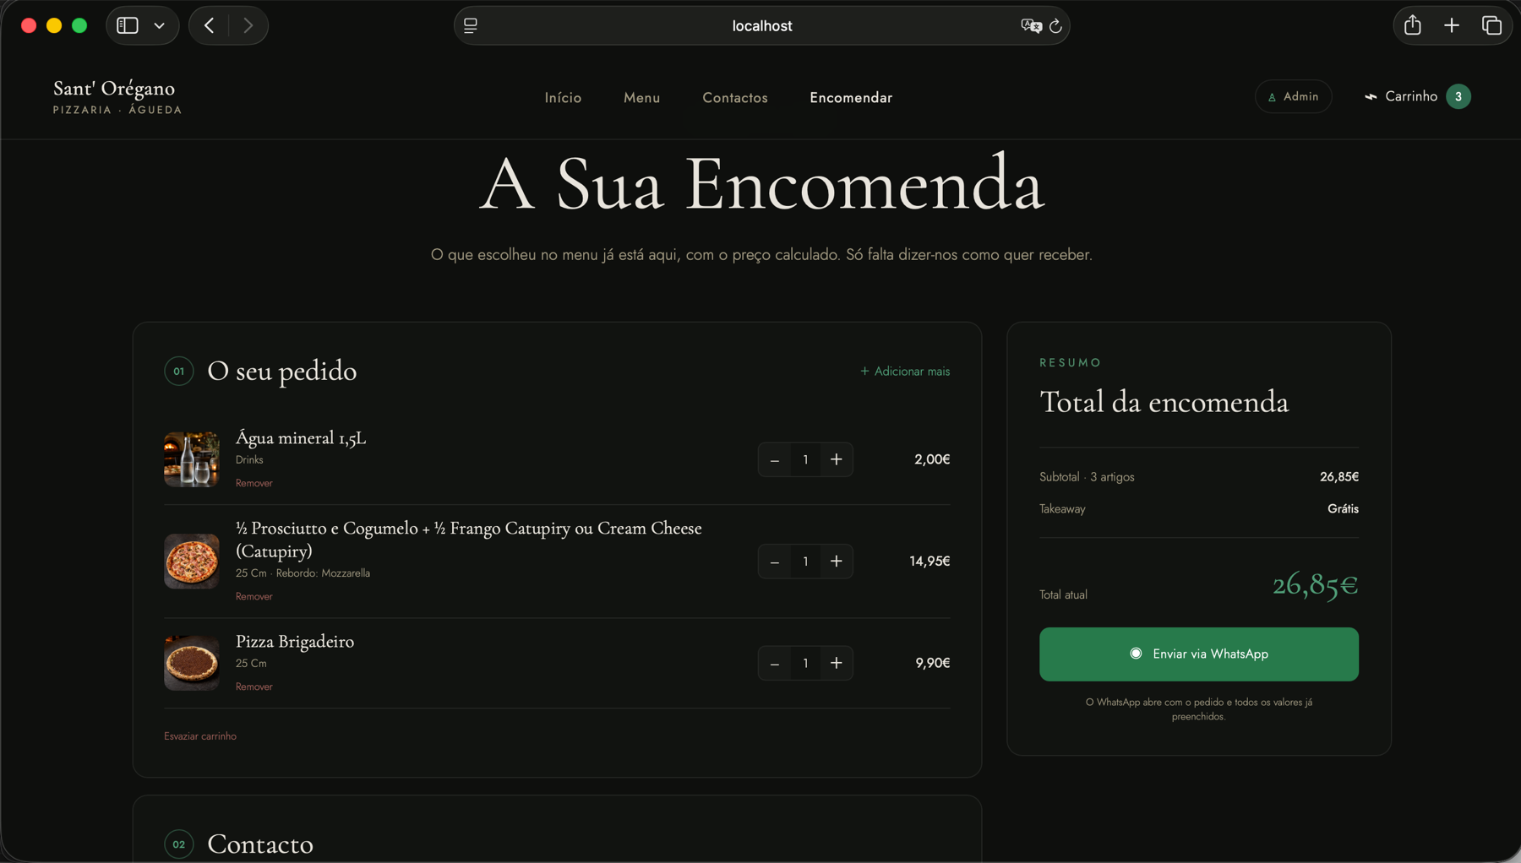Click the step 01 circle badge
Viewport: 1521px width, 863px height.
tap(179, 372)
